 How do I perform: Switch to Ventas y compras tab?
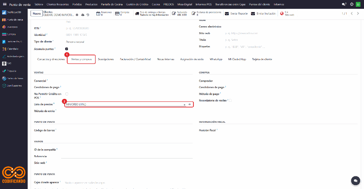tap(81, 59)
